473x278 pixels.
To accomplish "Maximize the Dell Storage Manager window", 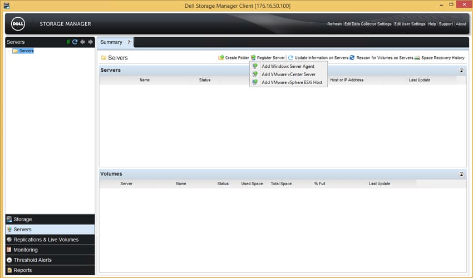I will (x=451, y=4).
